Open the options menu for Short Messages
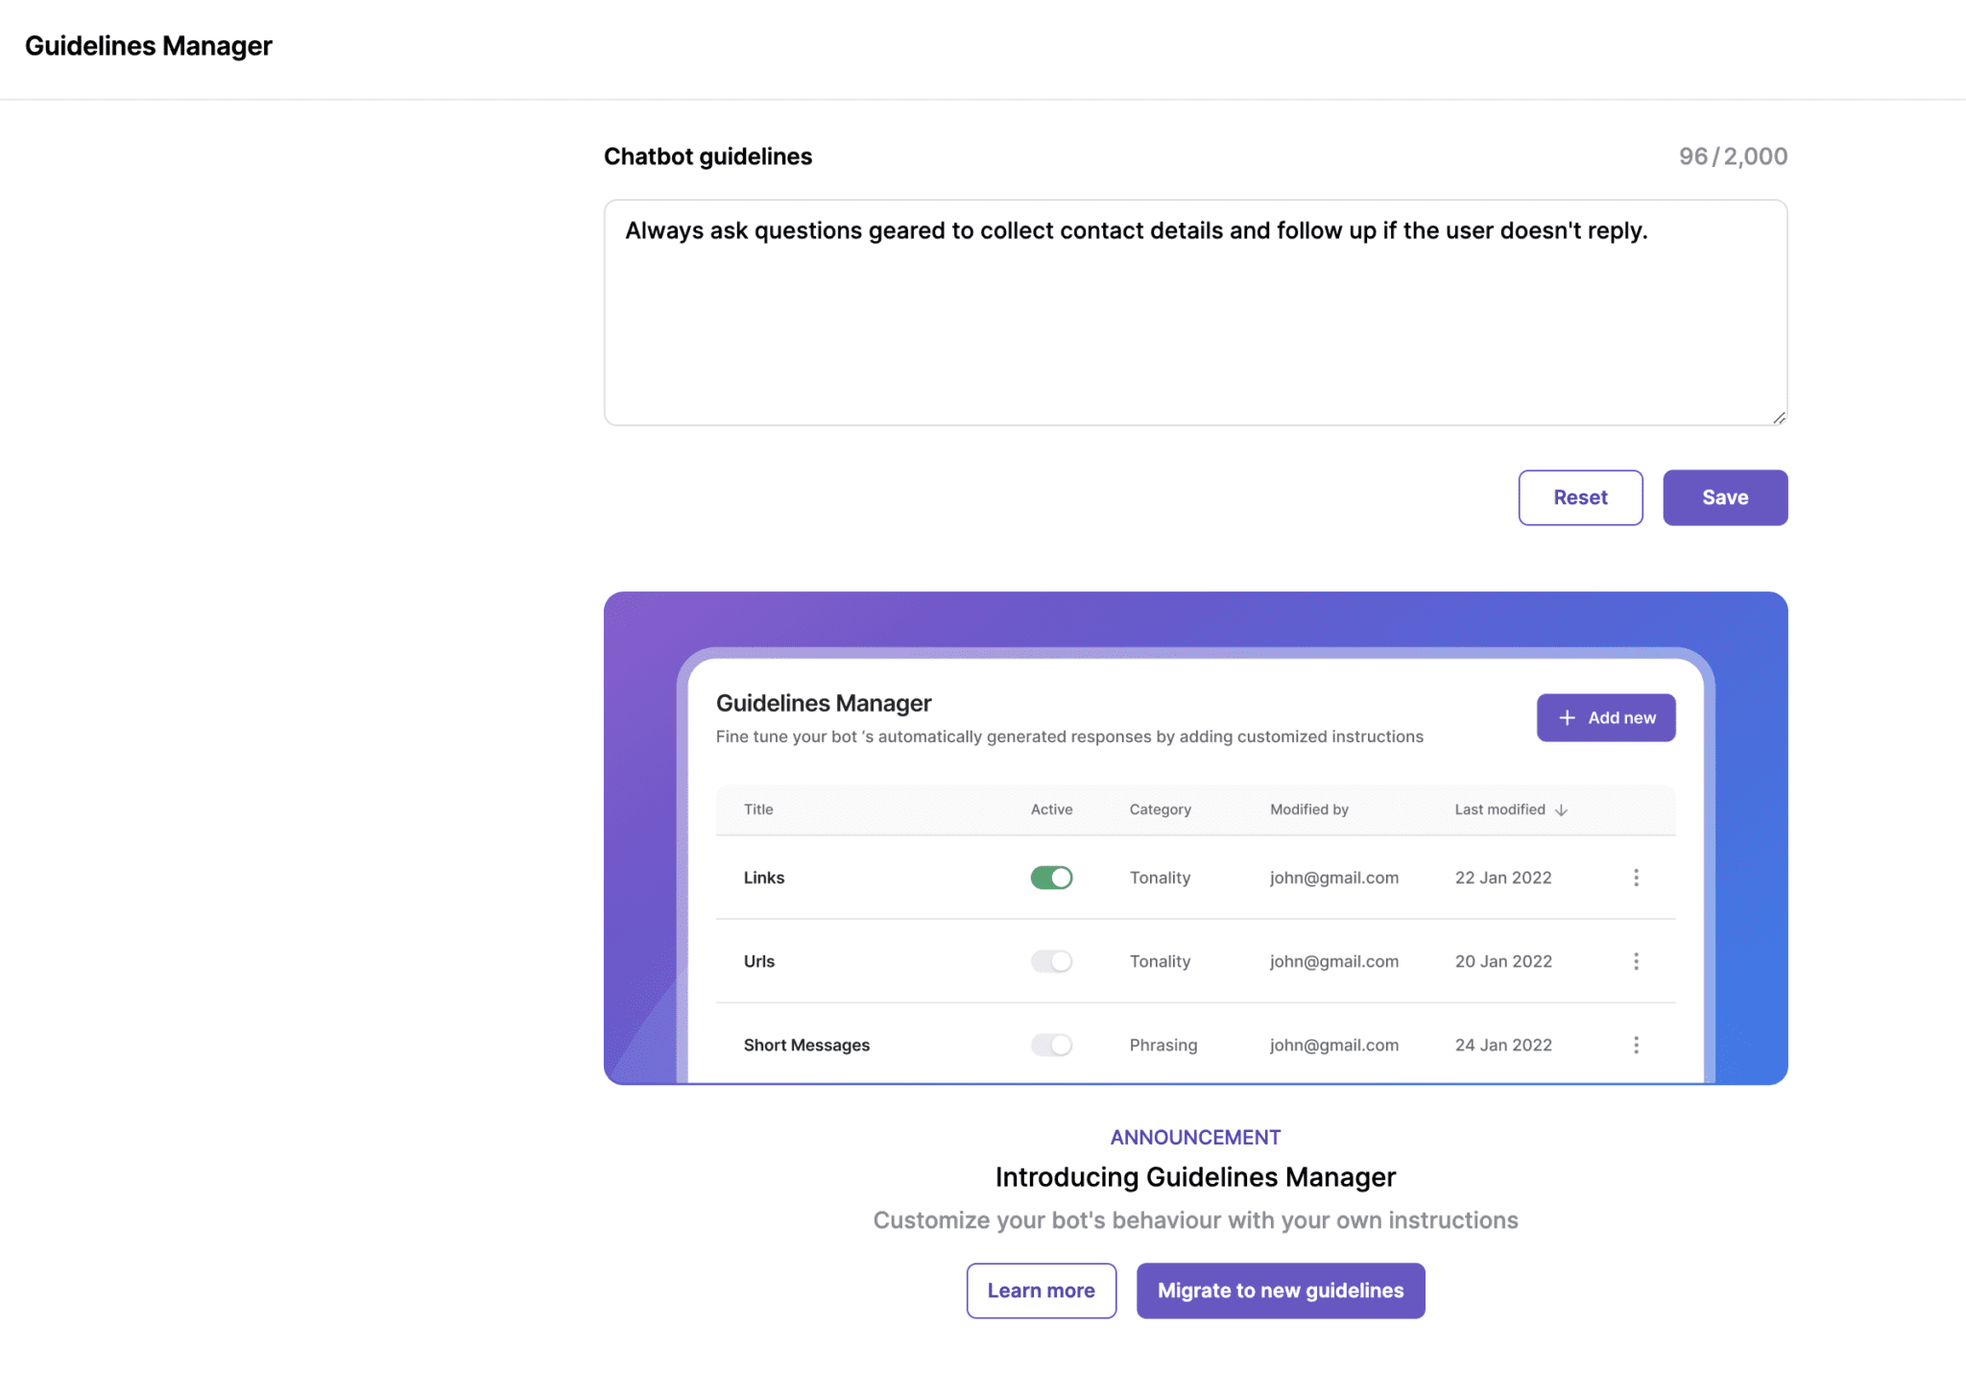Image resolution: width=1966 pixels, height=1374 pixels. pos(1636,1045)
